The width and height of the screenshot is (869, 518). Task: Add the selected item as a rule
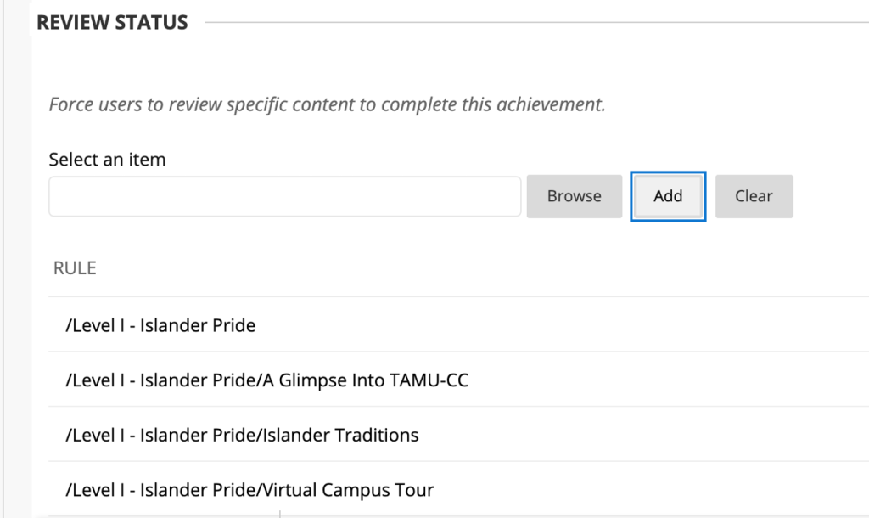(668, 196)
